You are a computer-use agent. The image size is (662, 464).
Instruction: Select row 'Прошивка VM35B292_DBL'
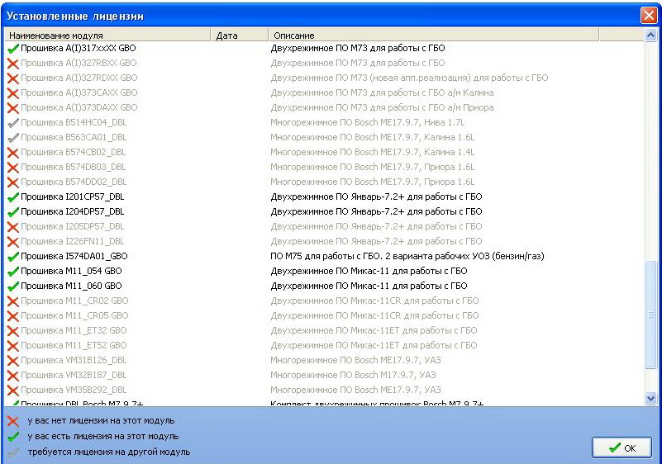(324, 390)
